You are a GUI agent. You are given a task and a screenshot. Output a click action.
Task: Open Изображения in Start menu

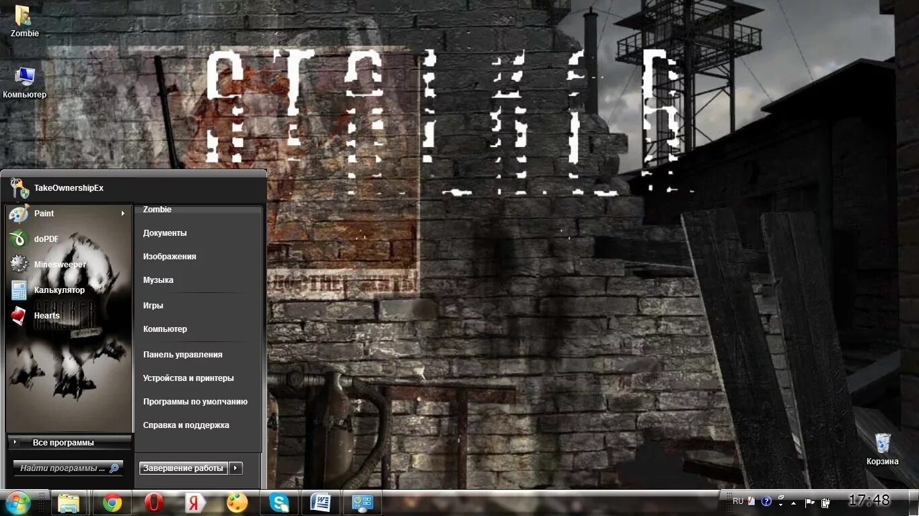pos(170,257)
